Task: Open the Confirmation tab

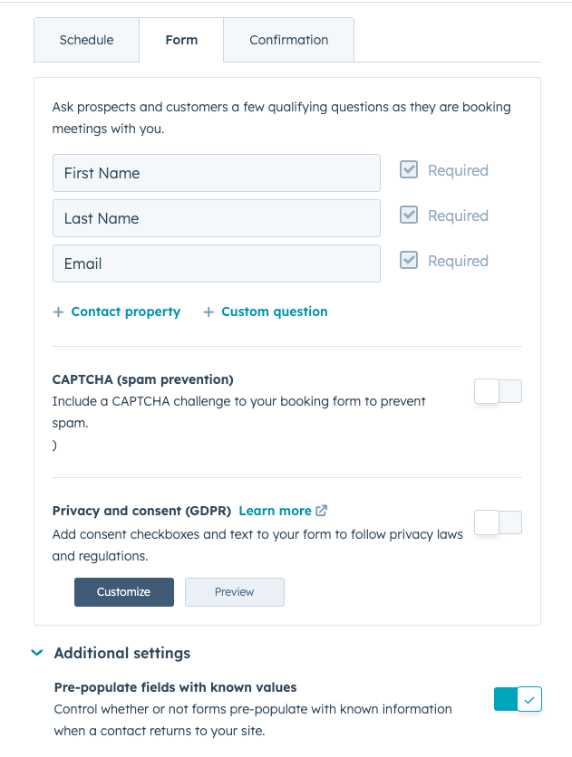Action: coord(288,40)
